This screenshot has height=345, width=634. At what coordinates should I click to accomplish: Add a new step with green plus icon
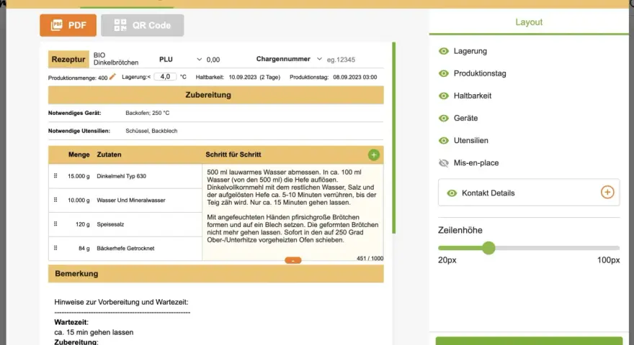pyautogui.click(x=374, y=155)
